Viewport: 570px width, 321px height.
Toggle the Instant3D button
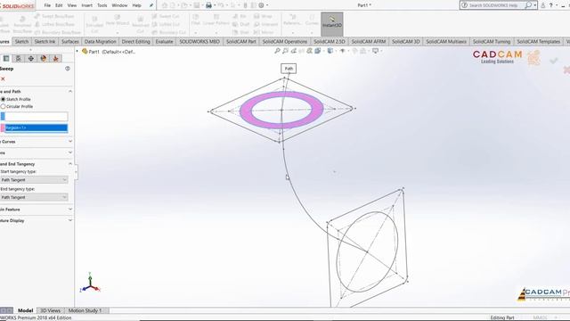pyautogui.click(x=332, y=23)
